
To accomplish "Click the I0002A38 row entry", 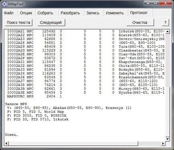I will (82, 85).
